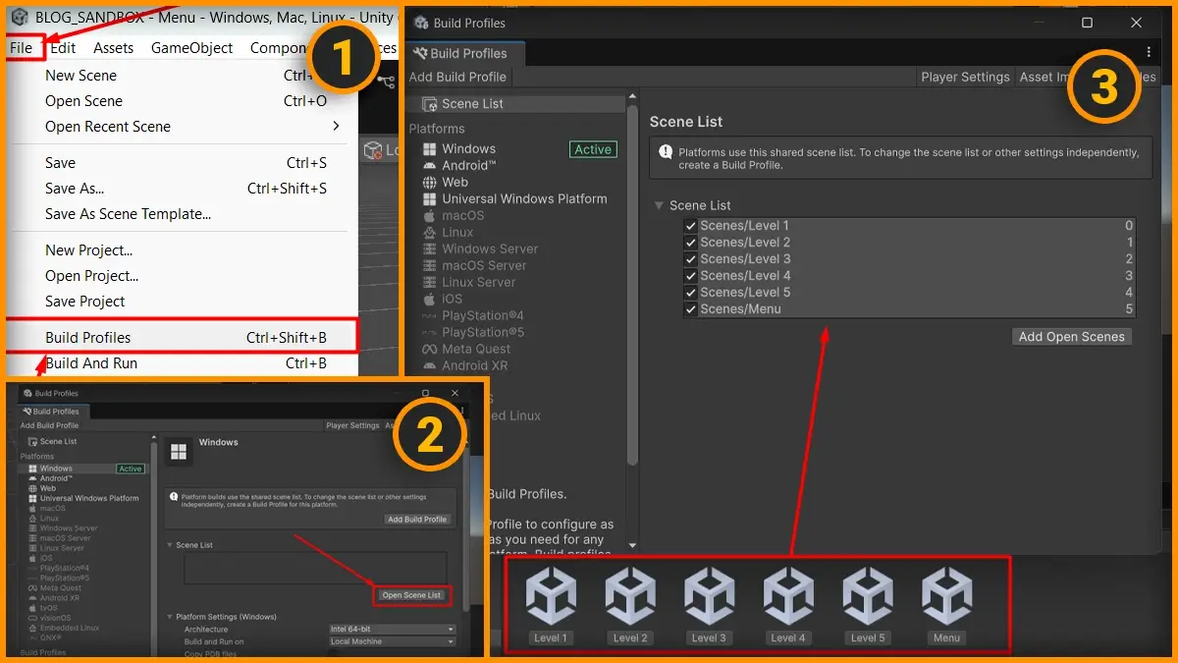Click Add Build Profile button below info message
This screenshot has width=1178, height=663.
(x=417, y=520)
